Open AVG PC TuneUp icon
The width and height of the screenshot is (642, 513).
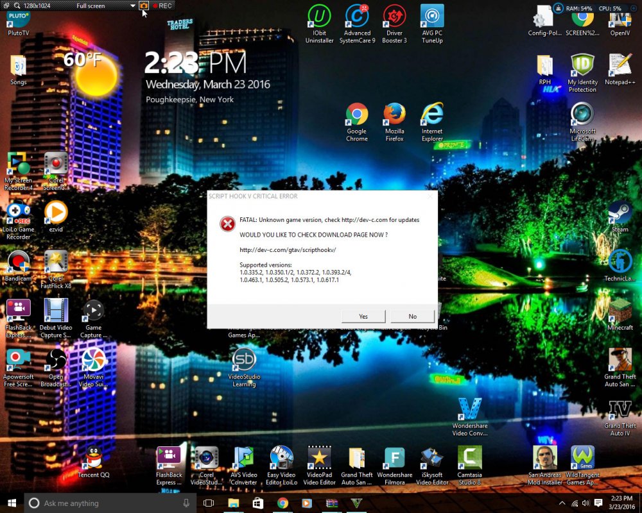tap(432, 24)
